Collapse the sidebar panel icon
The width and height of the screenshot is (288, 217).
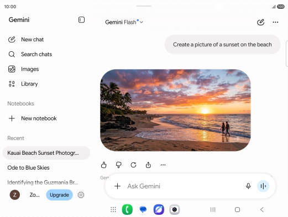point(81,20)
